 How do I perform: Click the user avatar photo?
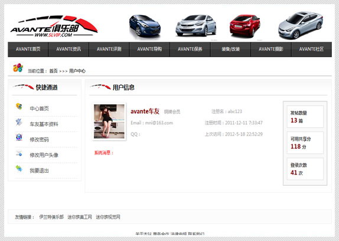click(x=109, y=121)
